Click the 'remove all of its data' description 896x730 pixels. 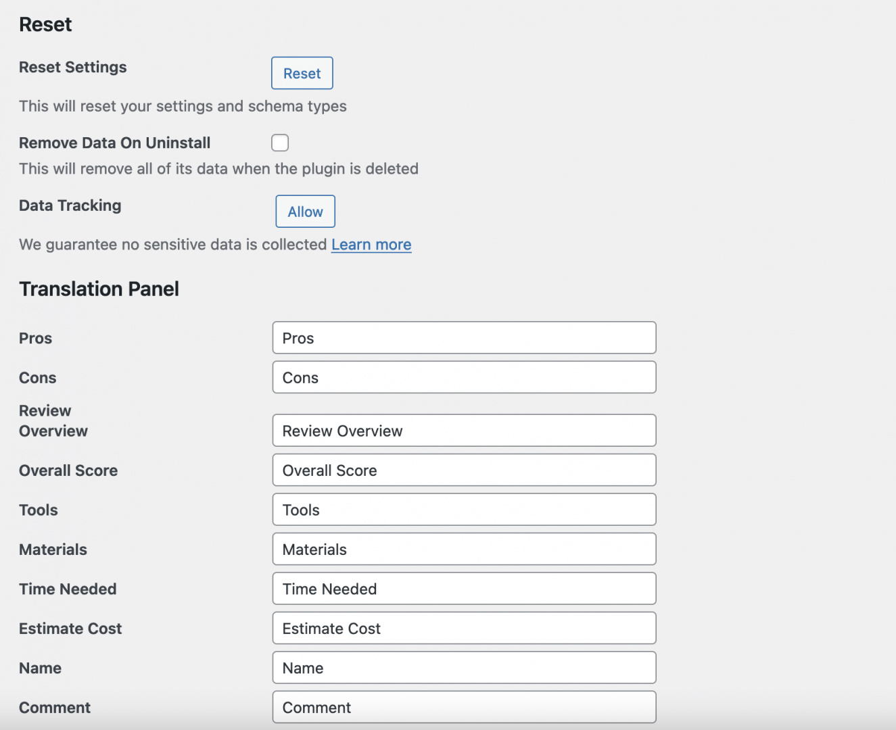218,168
